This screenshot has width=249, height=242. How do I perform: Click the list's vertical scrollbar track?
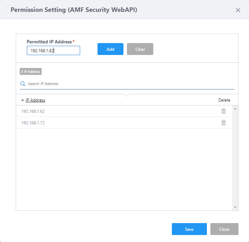[x=235, y=158]
